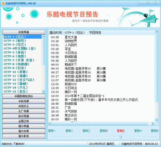The height and width of the screenshot is (147, 161).
Task: Switch to 星期一 schedule
Action: click(52, 131)
